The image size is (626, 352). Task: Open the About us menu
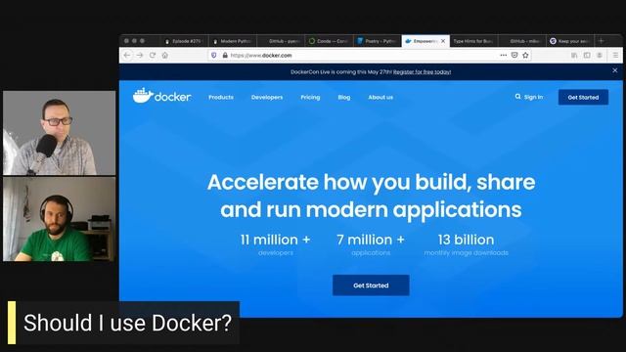[x=380, y=97]
